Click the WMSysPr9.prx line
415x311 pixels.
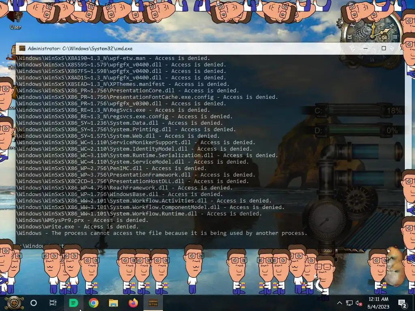pos(82,220)
